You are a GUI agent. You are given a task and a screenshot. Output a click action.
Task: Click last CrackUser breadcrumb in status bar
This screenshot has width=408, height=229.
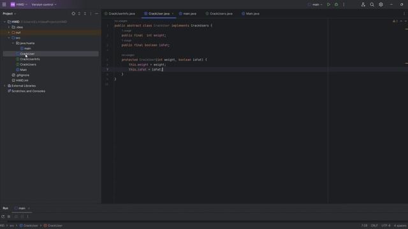tap(53, 226)
